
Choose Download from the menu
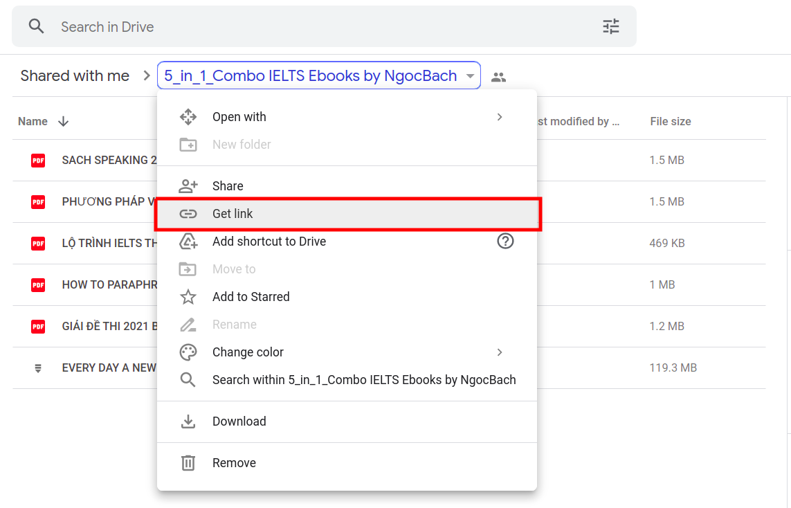[347, 421]
